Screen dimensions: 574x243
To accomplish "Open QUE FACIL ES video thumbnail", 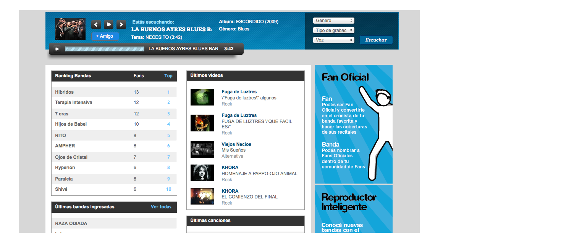I will 202,123.
